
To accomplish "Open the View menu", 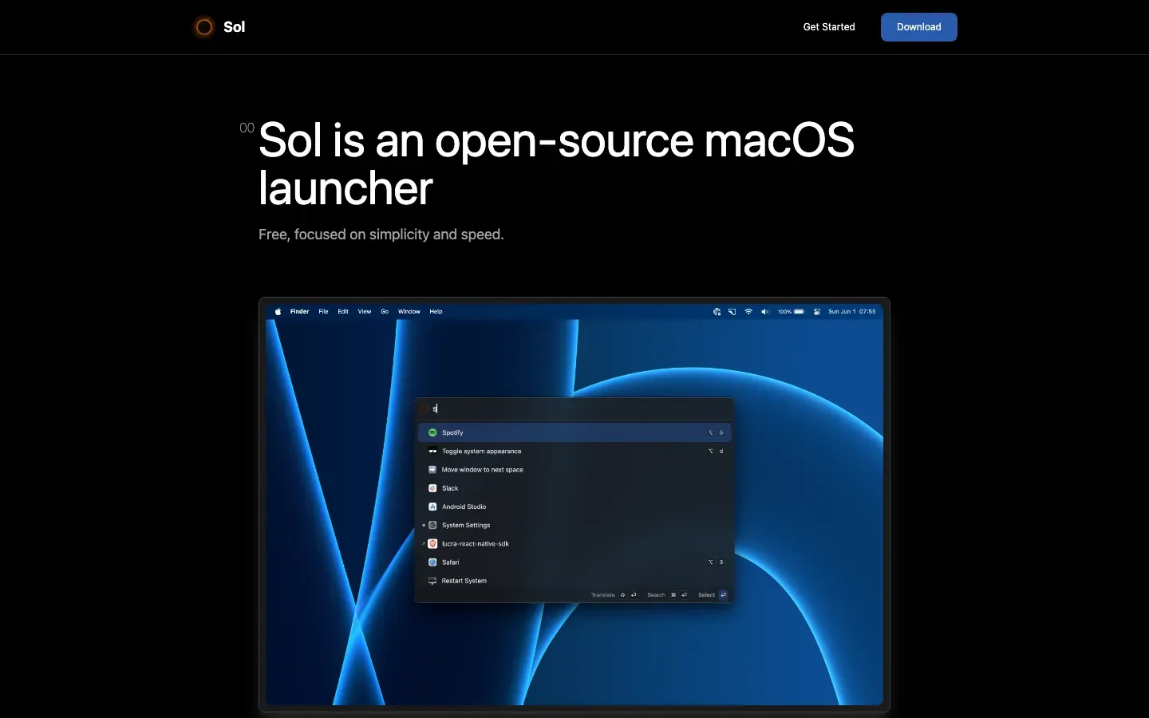I will click(365, 312).
